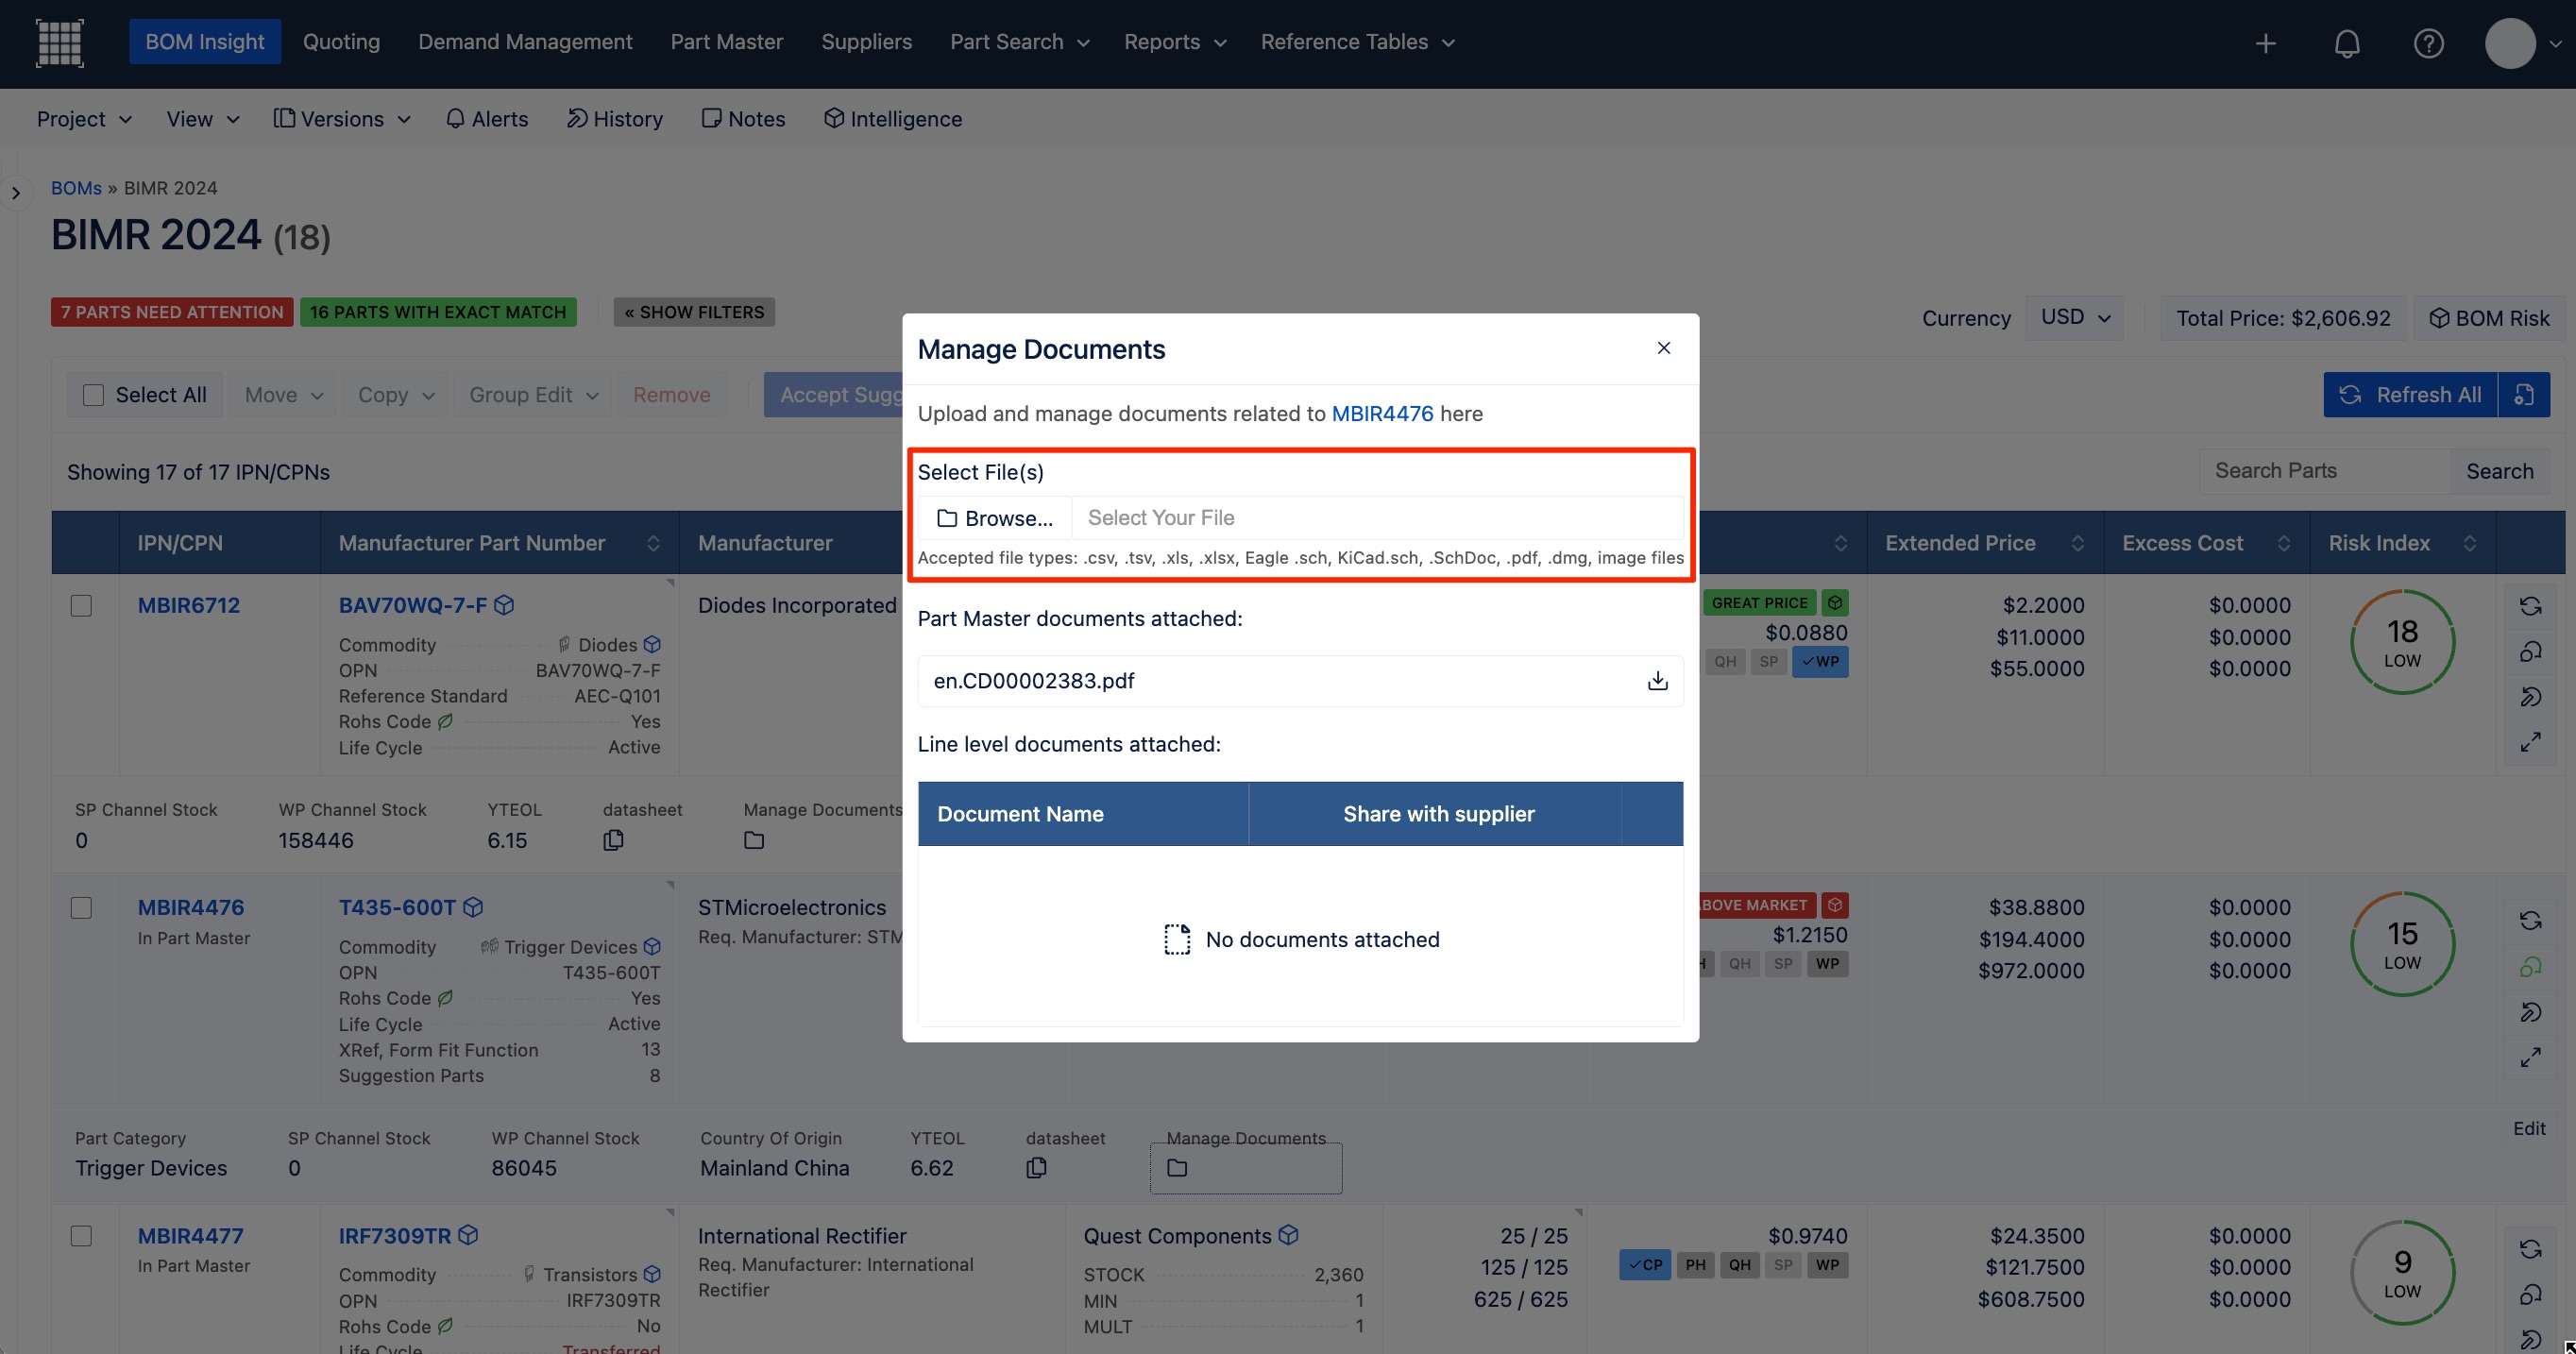The width and height of the screenshot is (2576, 1354).
Task: Expand MBIR4476 row with arrows icon
Action: (x=2530, y=1057)
